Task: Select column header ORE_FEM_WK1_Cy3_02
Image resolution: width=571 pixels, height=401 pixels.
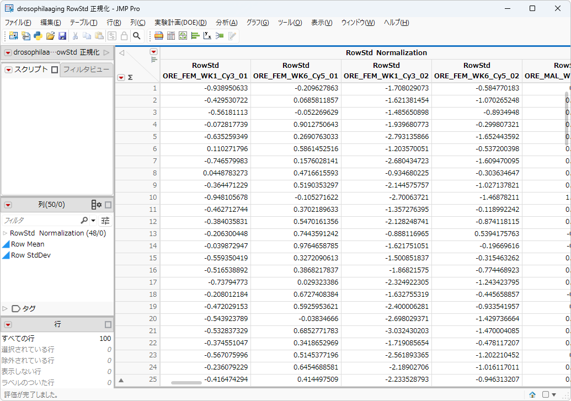Action: pyautogui.click(x=386, y=71)
